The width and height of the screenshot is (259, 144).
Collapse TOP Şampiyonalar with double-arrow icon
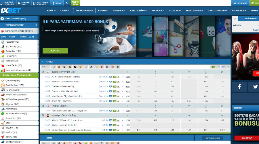coord(36,25)
